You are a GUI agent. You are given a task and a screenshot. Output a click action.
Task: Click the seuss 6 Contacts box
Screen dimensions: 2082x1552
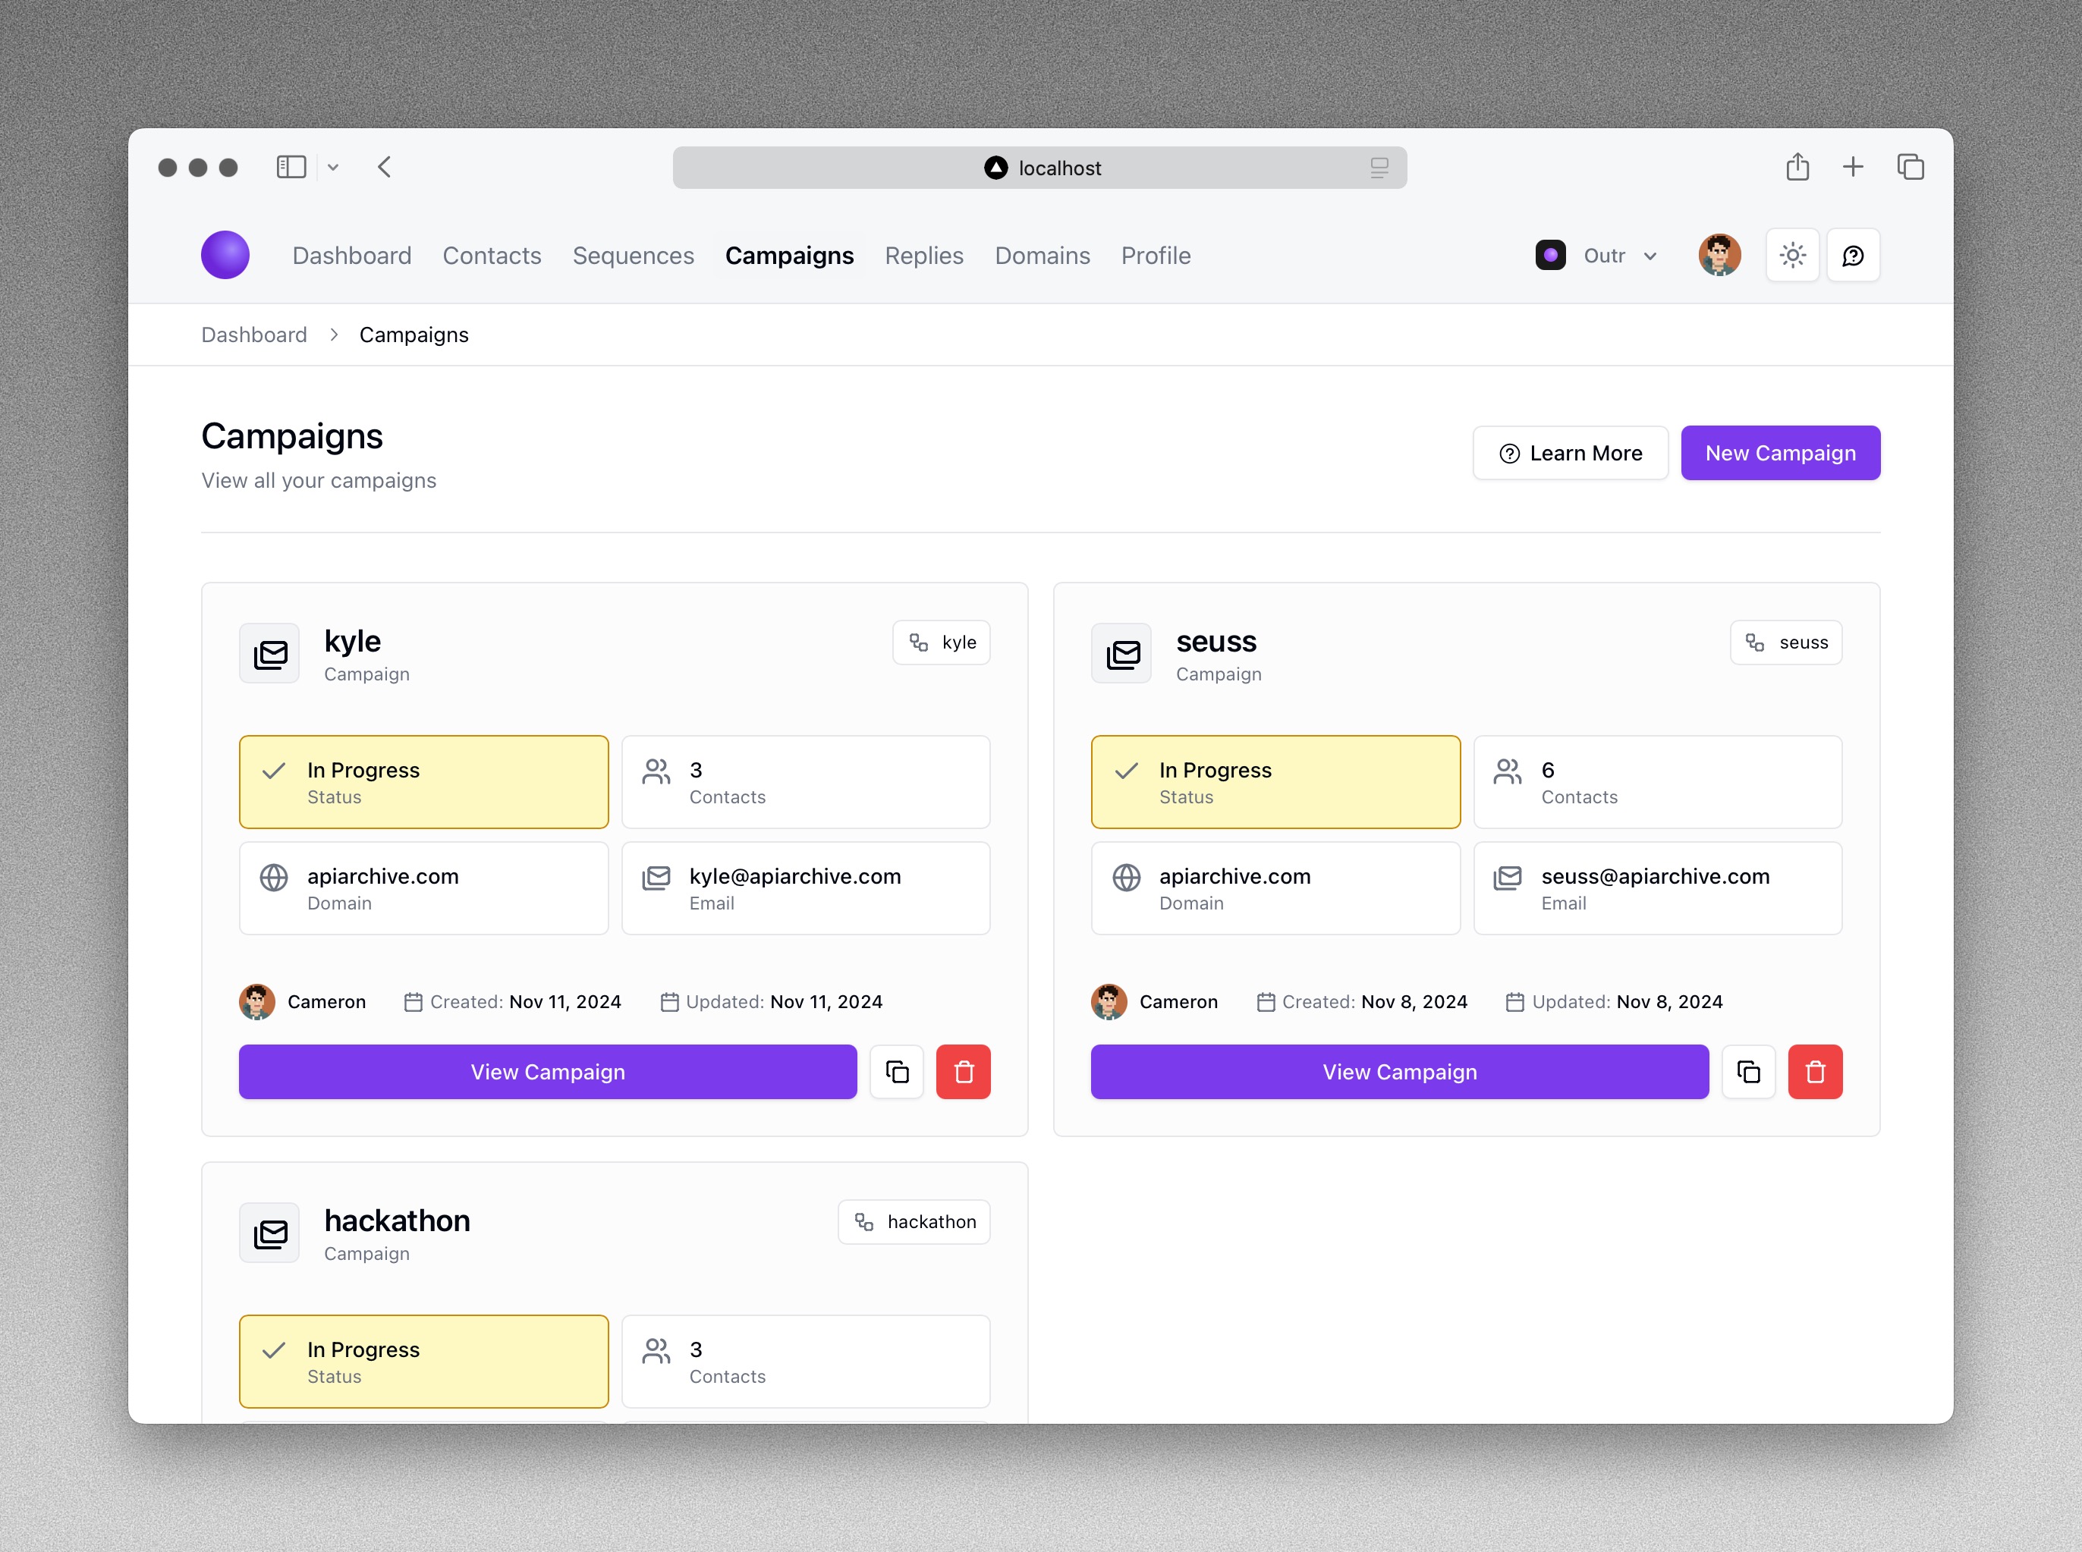1657,781
